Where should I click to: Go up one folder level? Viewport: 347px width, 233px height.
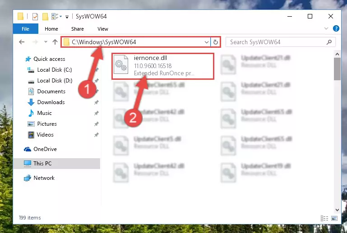pyautogui.click(x=55, y=42)
